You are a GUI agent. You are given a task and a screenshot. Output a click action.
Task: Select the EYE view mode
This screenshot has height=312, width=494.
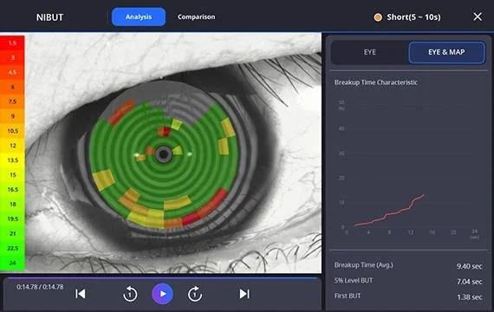pos(369,52)
